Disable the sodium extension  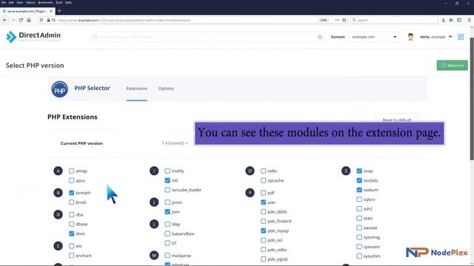pyautogui.click(x=359, y=190)
